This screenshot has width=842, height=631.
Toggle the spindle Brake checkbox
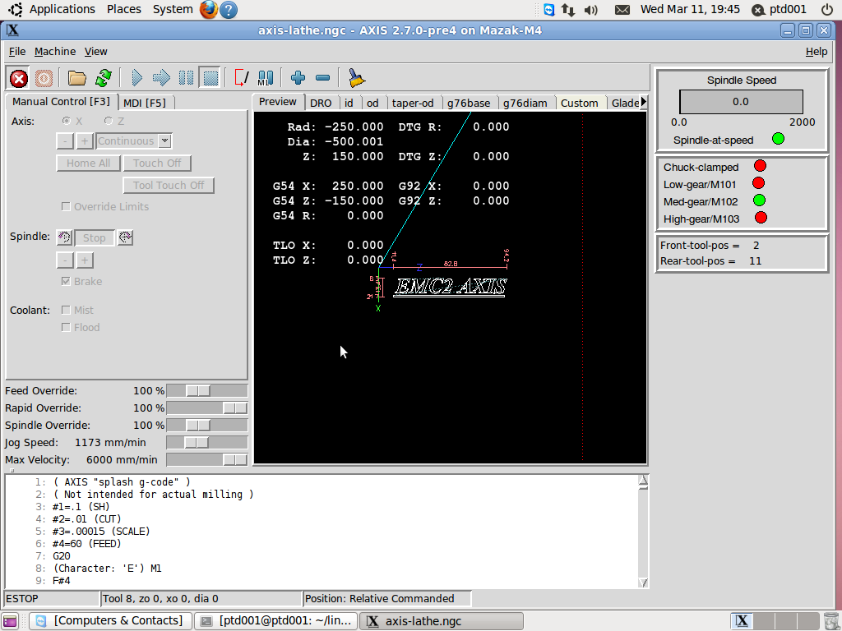[66, 281]
